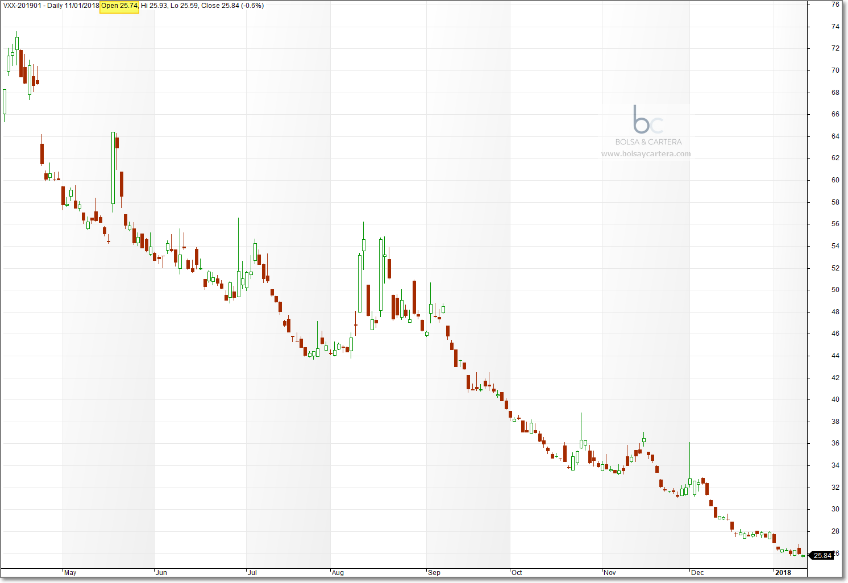Image resolution: width=848 pixels, height=583 pixels.
Task: Click the Nov label on date axis
Action: tap(610, 573)
